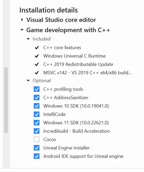This screenshot has height=172, width=144.
Task: Deselect Android IDE support for Unreal engine
Action: pos(37,156)
